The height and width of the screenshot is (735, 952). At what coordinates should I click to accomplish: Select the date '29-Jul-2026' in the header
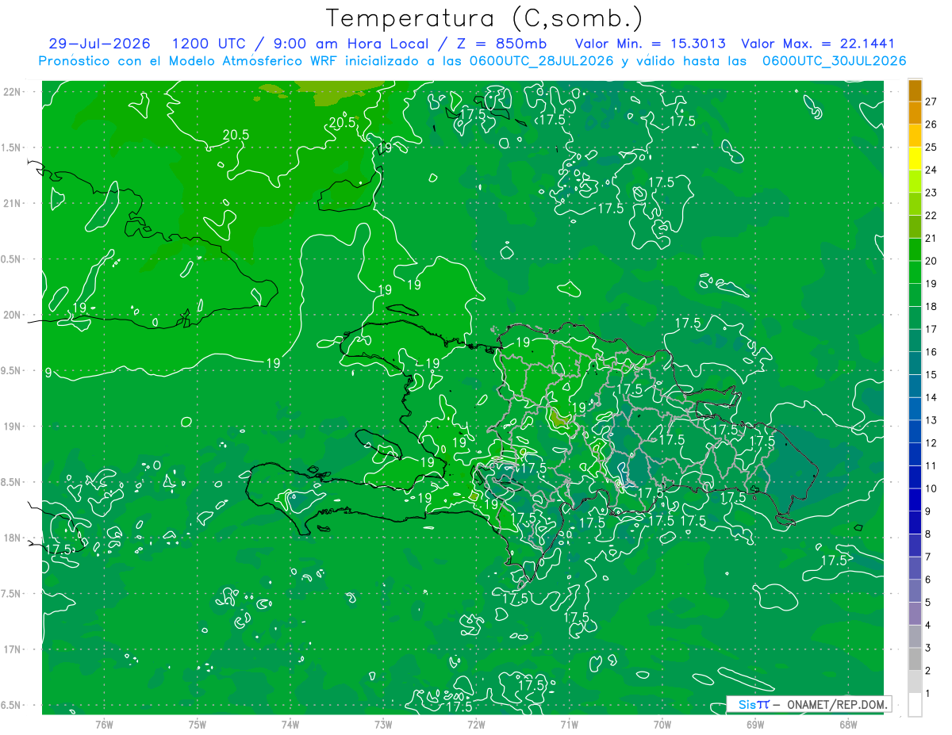pos(101,44)
